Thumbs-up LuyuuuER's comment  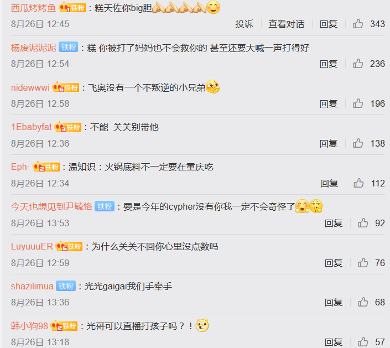(363, 263)
